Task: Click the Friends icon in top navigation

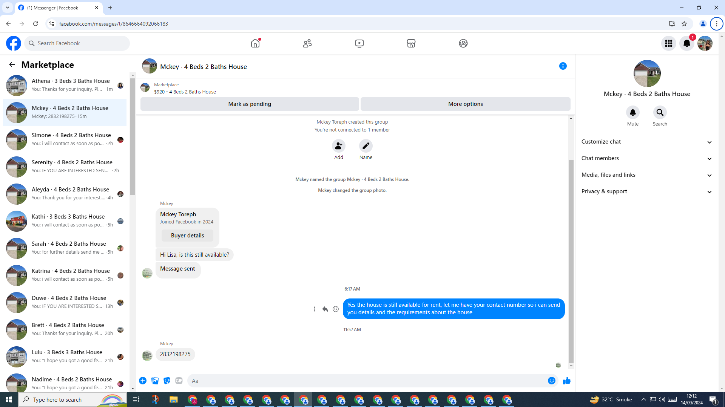Action: [307, 43]
